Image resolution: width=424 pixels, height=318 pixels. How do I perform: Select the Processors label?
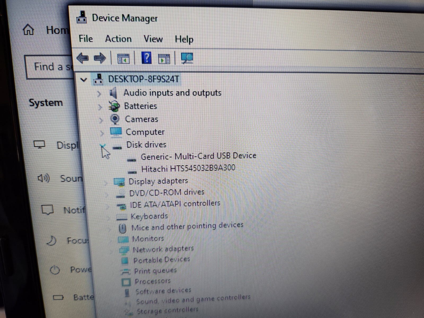point(153,281)
